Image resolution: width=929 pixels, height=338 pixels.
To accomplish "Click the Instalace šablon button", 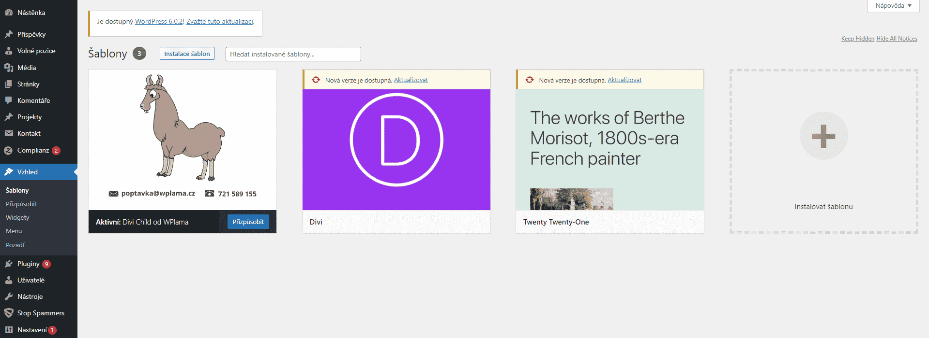I will point(187,54).
